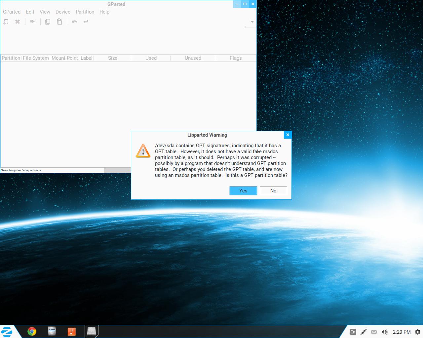Open the mail messaging tray icon
The height and width of the screenshot is (338, 423).
pos(374,332)
